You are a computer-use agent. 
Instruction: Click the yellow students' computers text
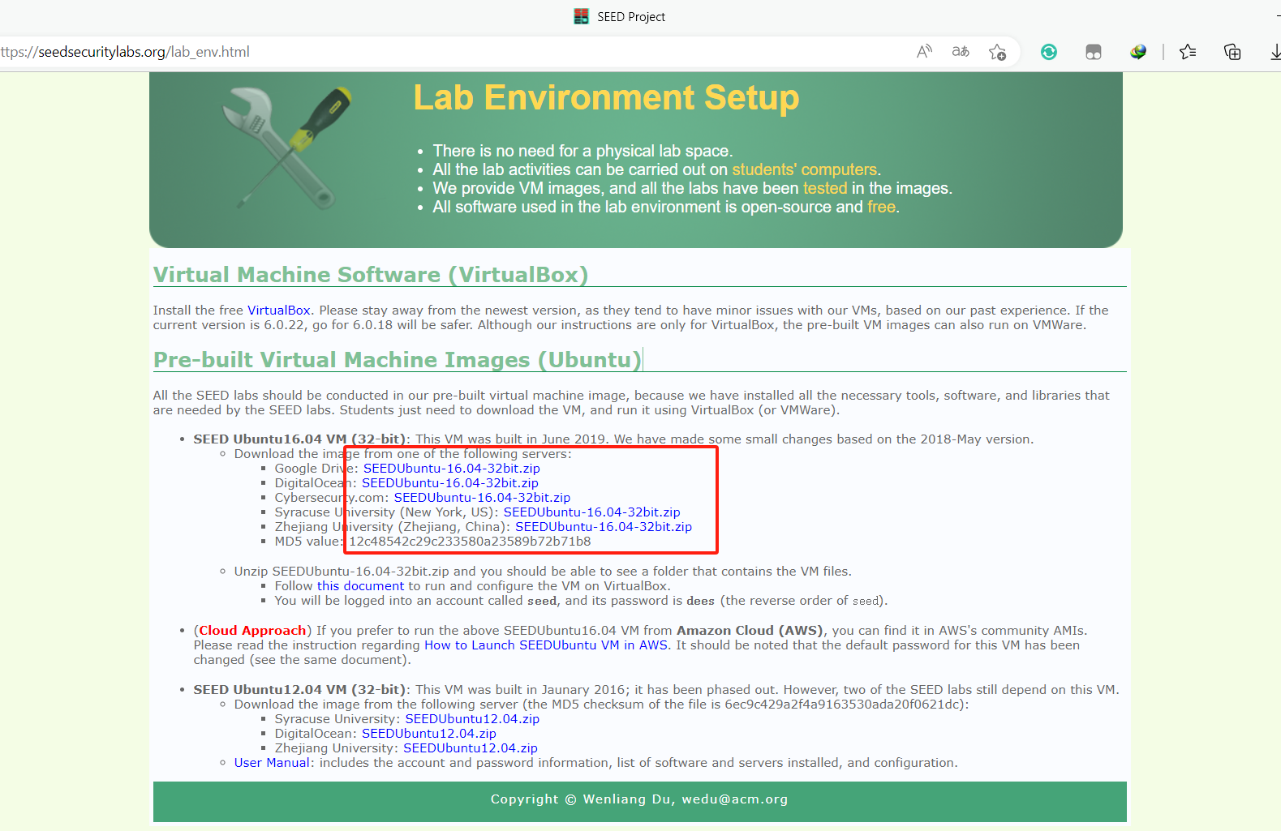[x=805, y=169]
